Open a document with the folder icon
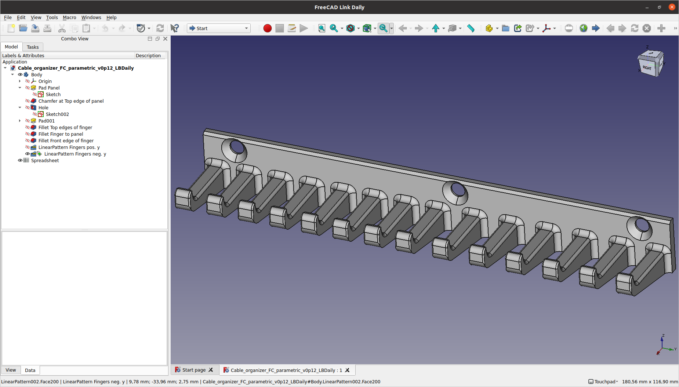The height and width of the screenshot is (387, 679). pyautogui.click(x=23, y=28)
